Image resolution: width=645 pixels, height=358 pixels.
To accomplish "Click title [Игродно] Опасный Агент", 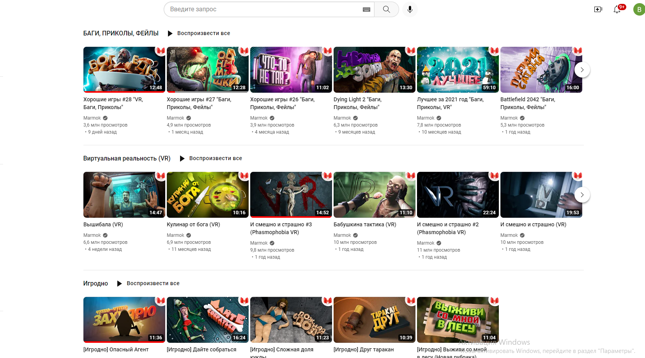I will pos(116,349).
